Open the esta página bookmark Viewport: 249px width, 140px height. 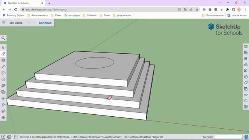72,16
